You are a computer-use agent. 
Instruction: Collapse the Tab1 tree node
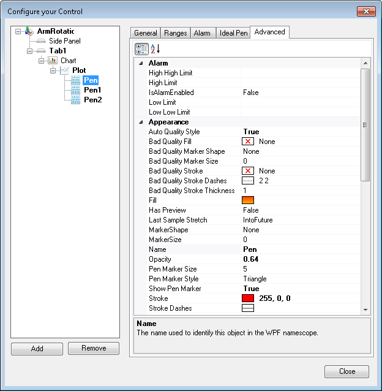tap(31, 51)
